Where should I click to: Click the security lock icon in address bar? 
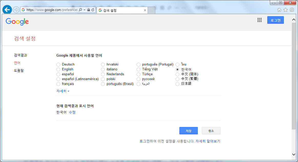[89, 10]
